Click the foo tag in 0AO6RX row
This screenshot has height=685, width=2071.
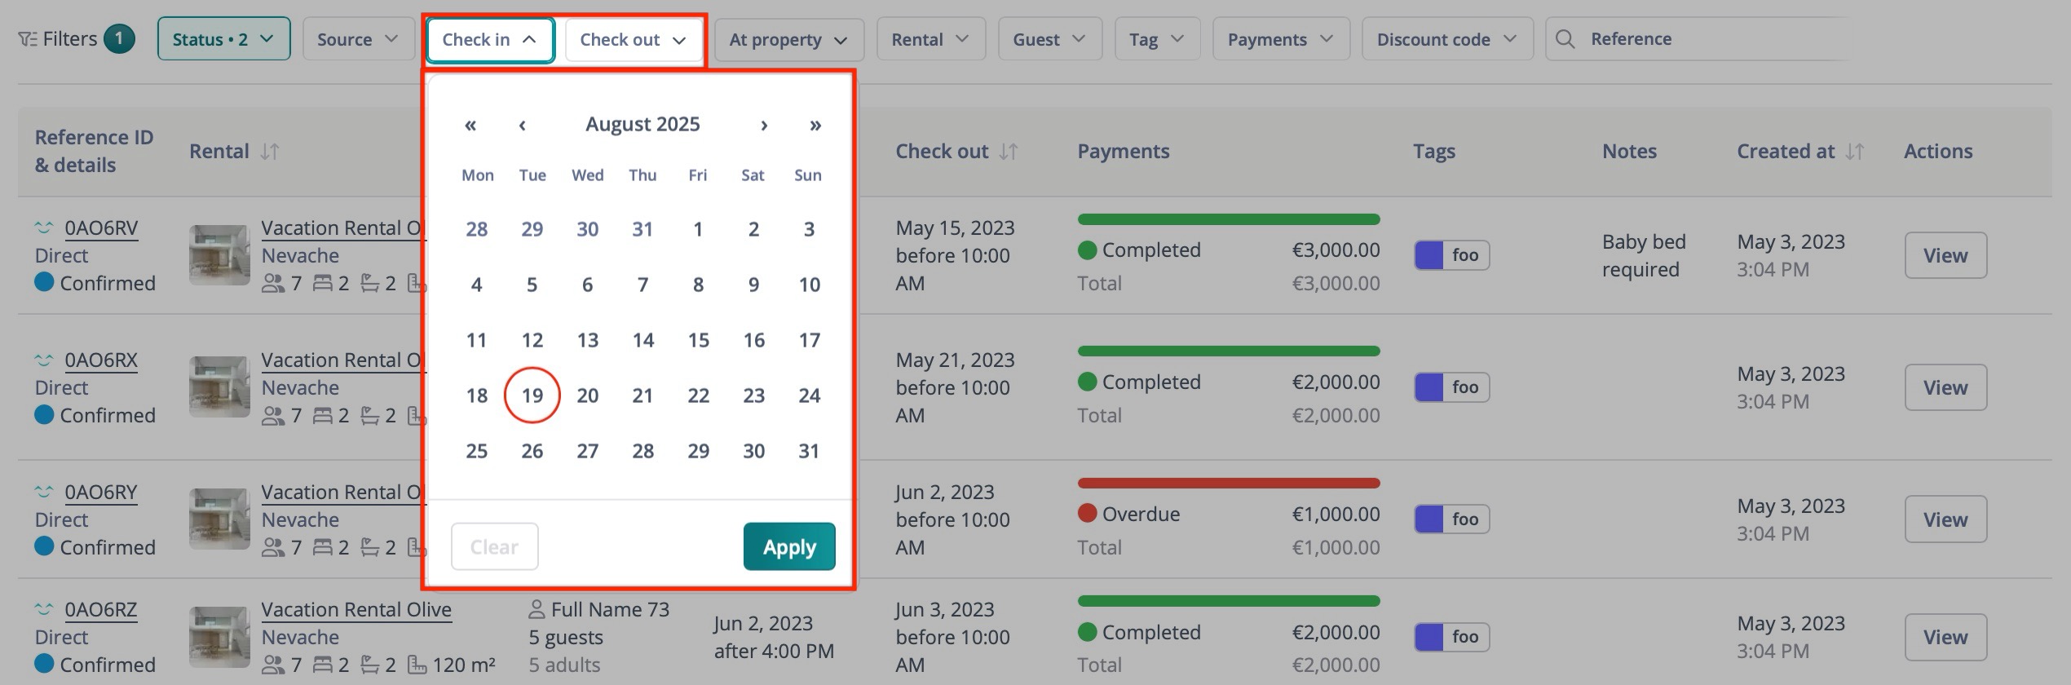1452,387
